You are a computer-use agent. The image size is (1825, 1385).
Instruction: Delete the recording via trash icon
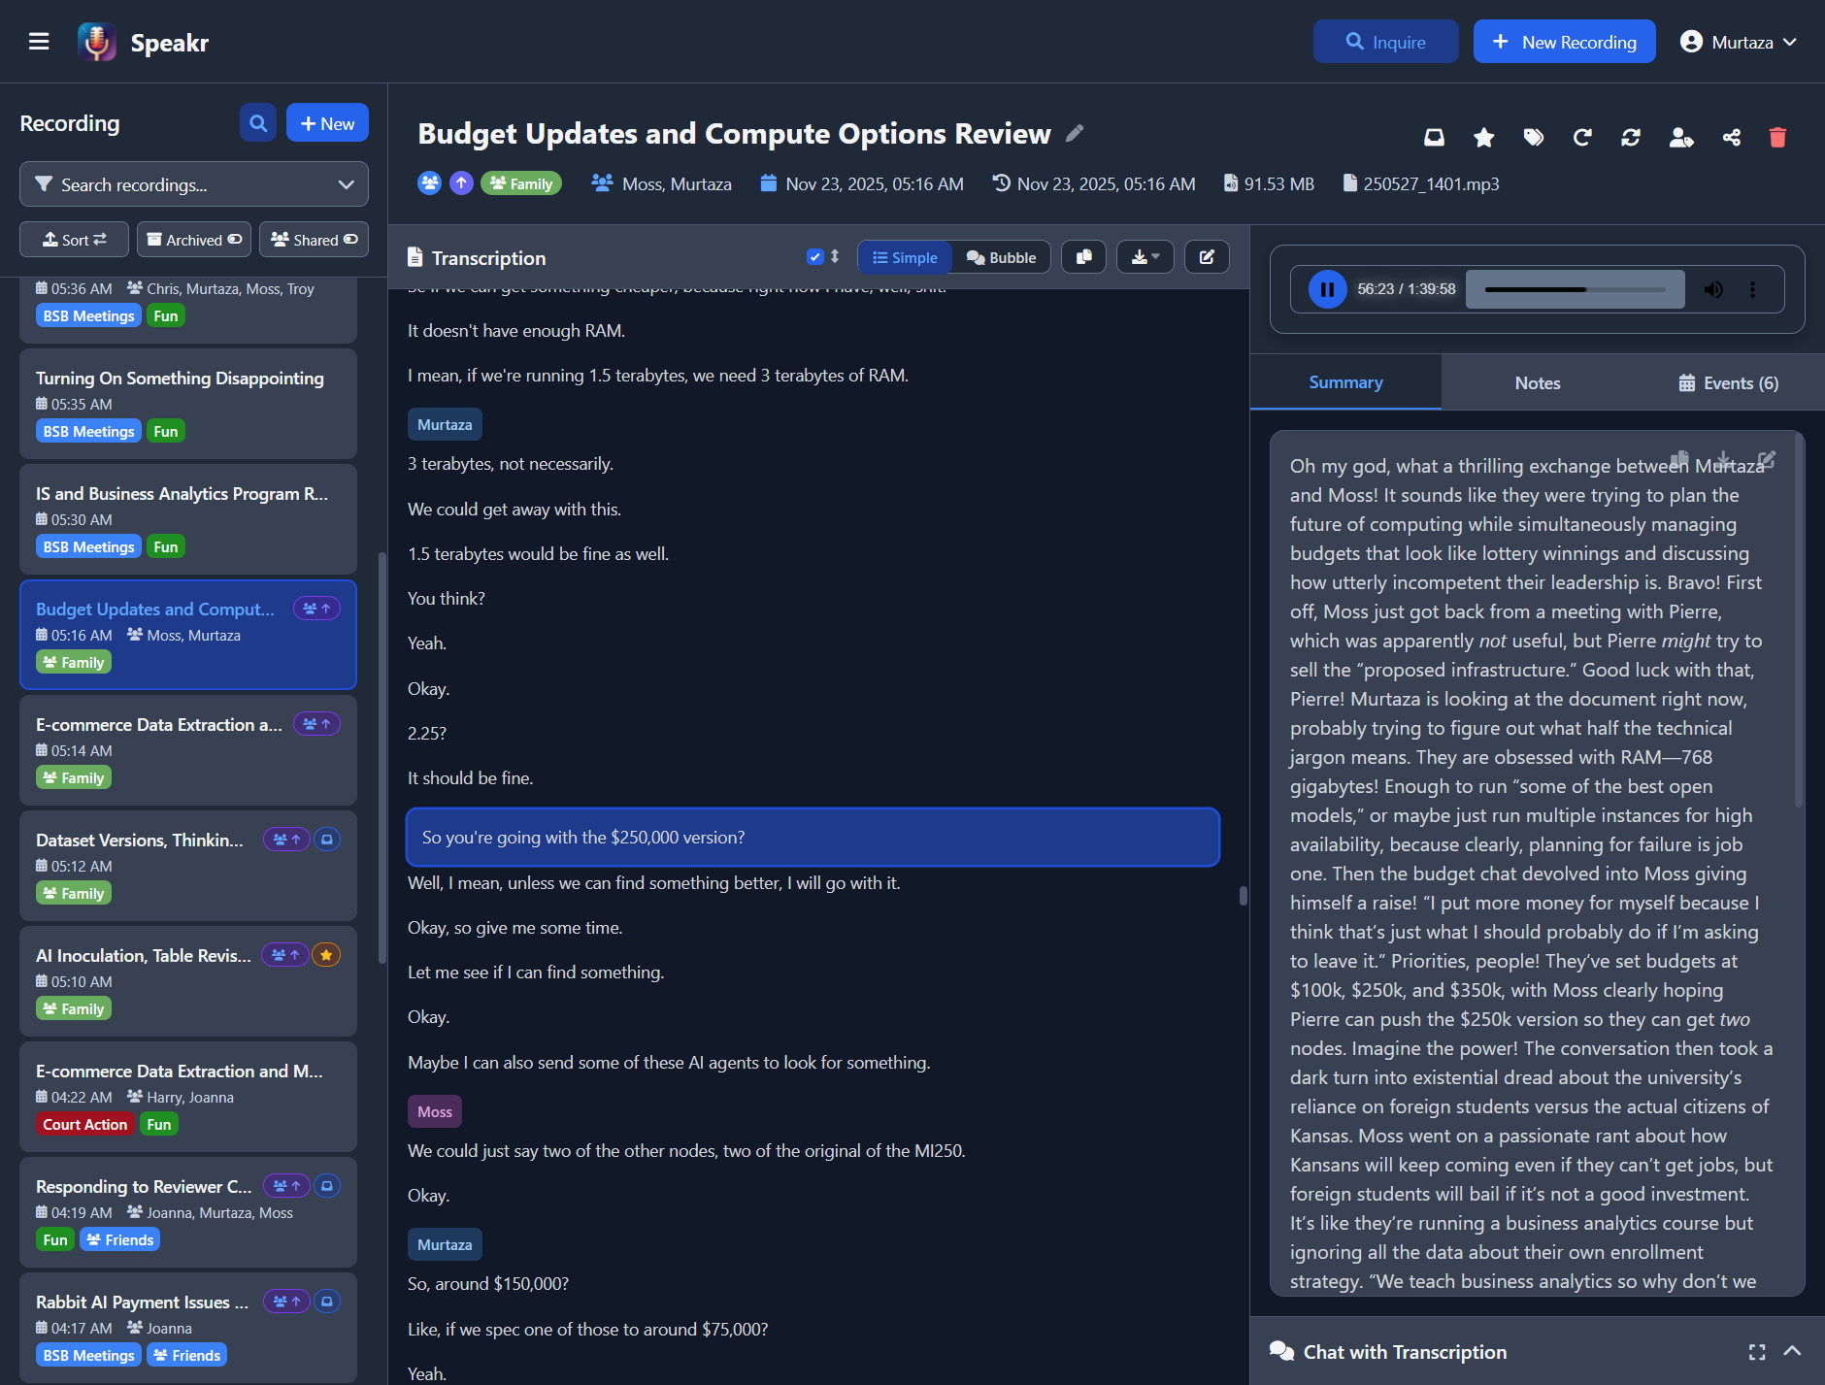1777,137
